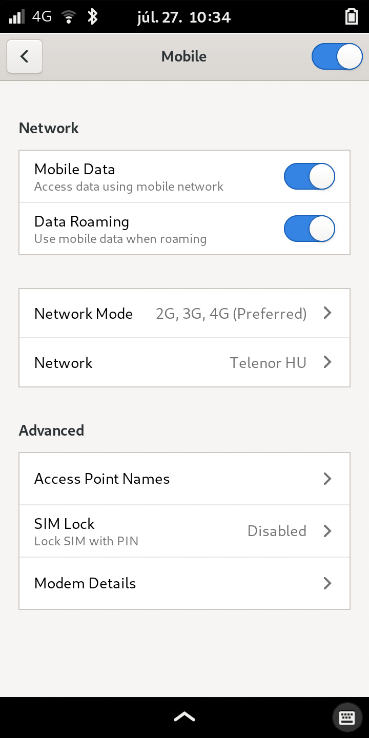Screen dimensions: 369x738
Task: Turn off Mobile Data
Action: point(309,177)
